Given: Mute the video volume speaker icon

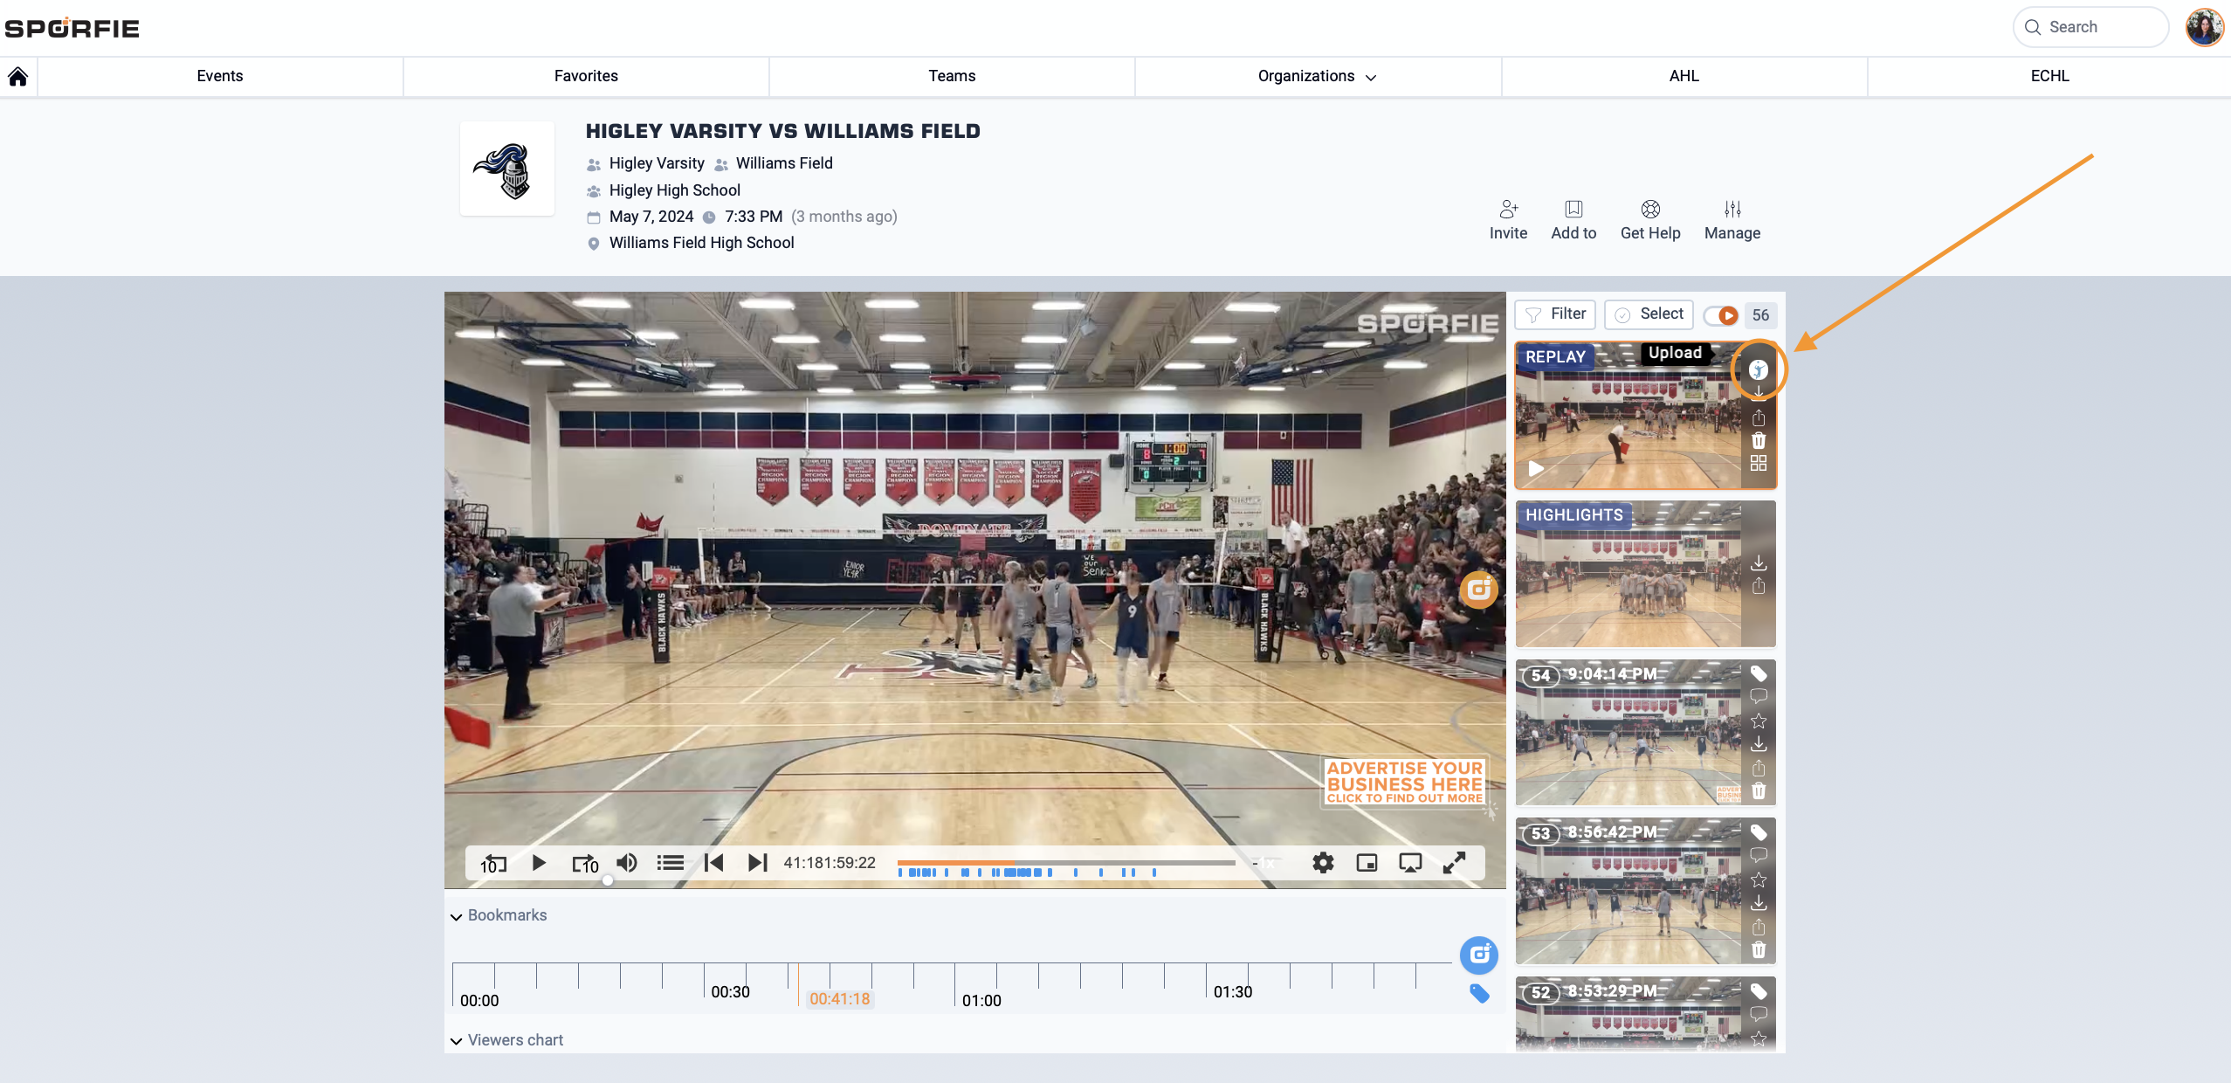Looking at the screenshot, I should (x=627, y=864).
